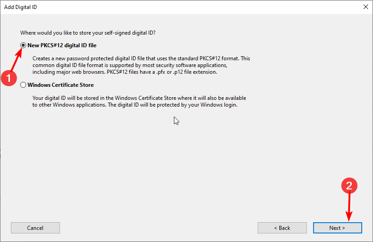This screenshot has width=373, height=242.
Task: Click the 'Add Digital ID' title bar text
Action: (20, 7)
